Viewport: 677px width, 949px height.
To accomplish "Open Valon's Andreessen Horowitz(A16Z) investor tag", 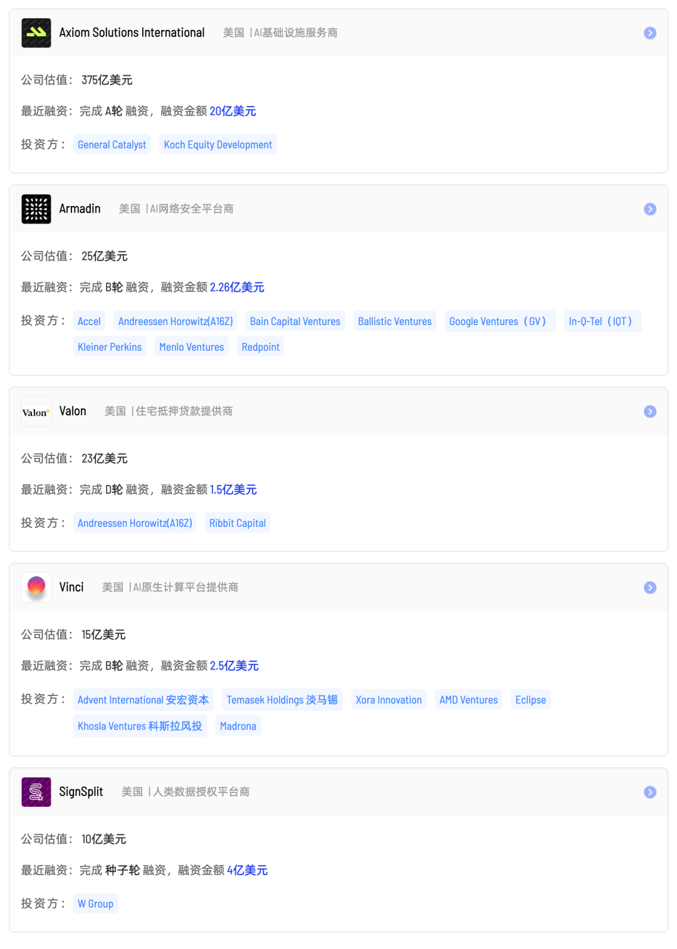I will [135, 523].
